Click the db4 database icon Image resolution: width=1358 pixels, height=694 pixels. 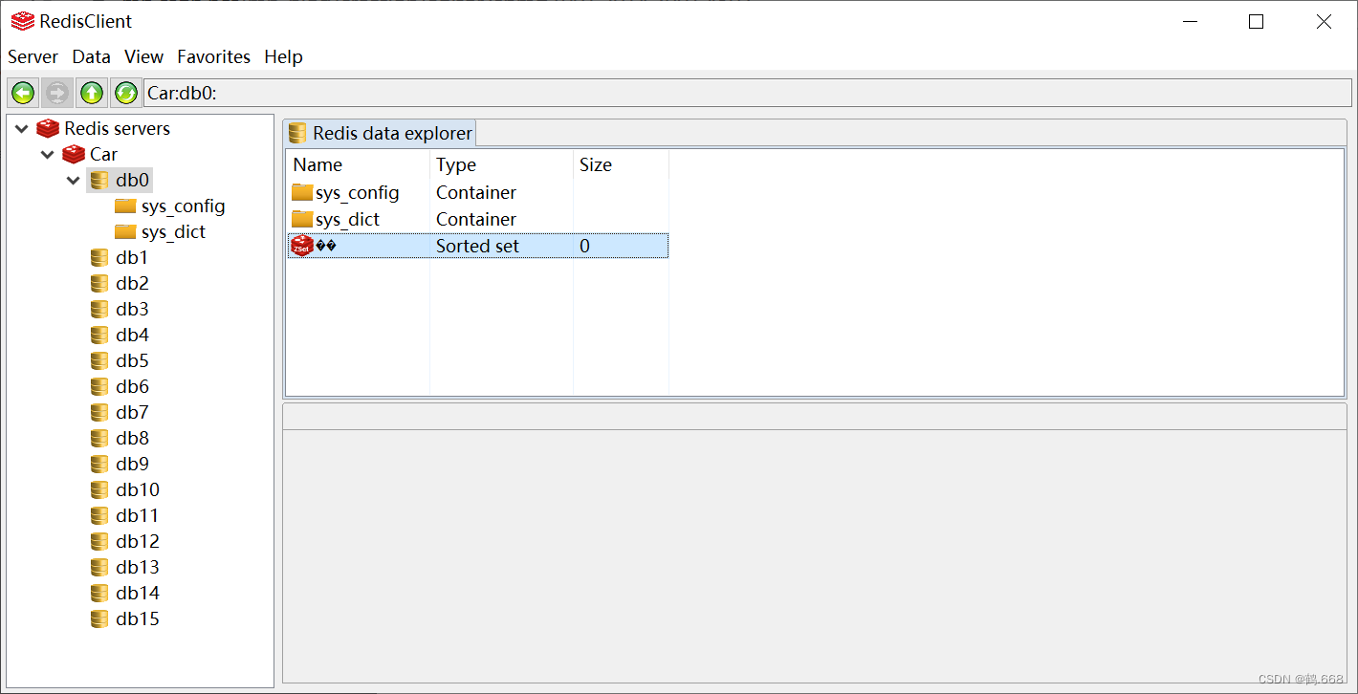tap(99, 335)
